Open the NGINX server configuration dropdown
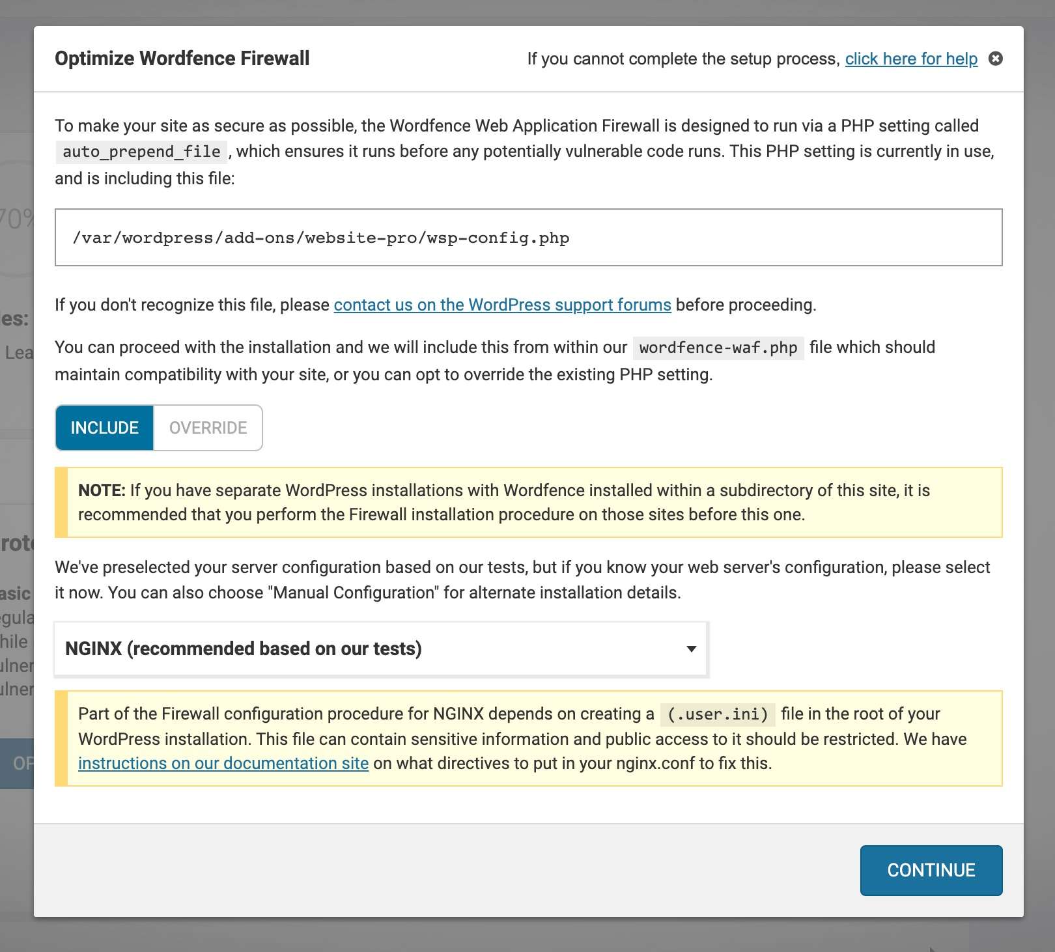1055x952 pixels. (x=381, y=649)
